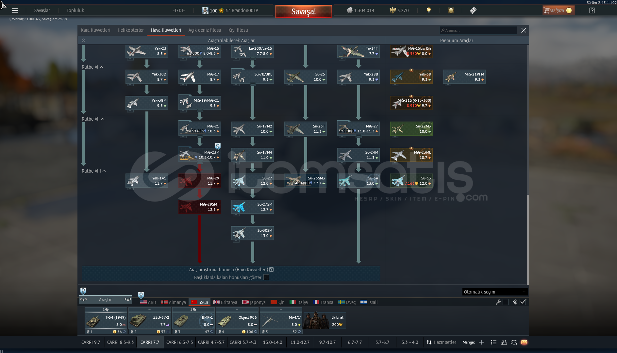This screenshot has height=353, width=617.
Task: Open Hazır setler presets list
Action: tap(441, 342)
